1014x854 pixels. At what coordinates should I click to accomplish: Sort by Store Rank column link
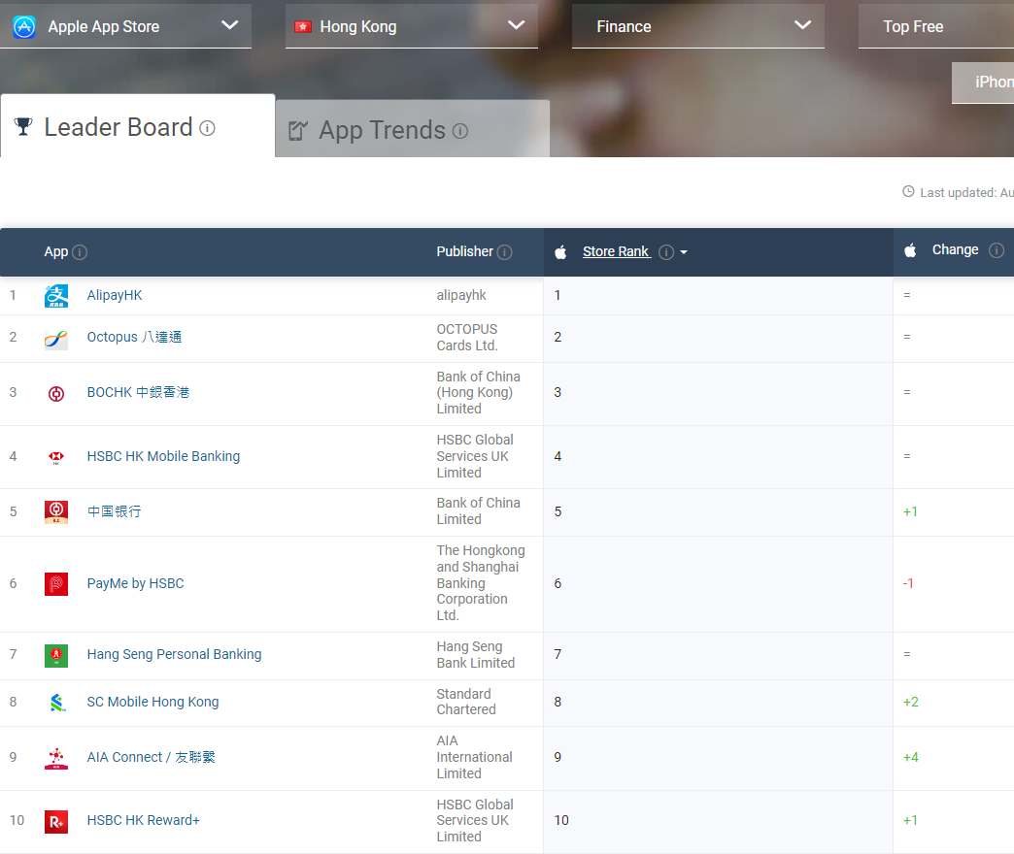click(x=617, y=251)
